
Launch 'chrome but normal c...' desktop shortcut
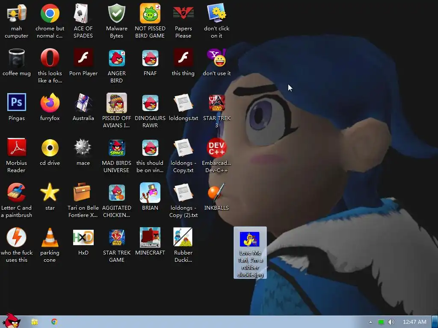pyautogui.click(x=50, y=13)
